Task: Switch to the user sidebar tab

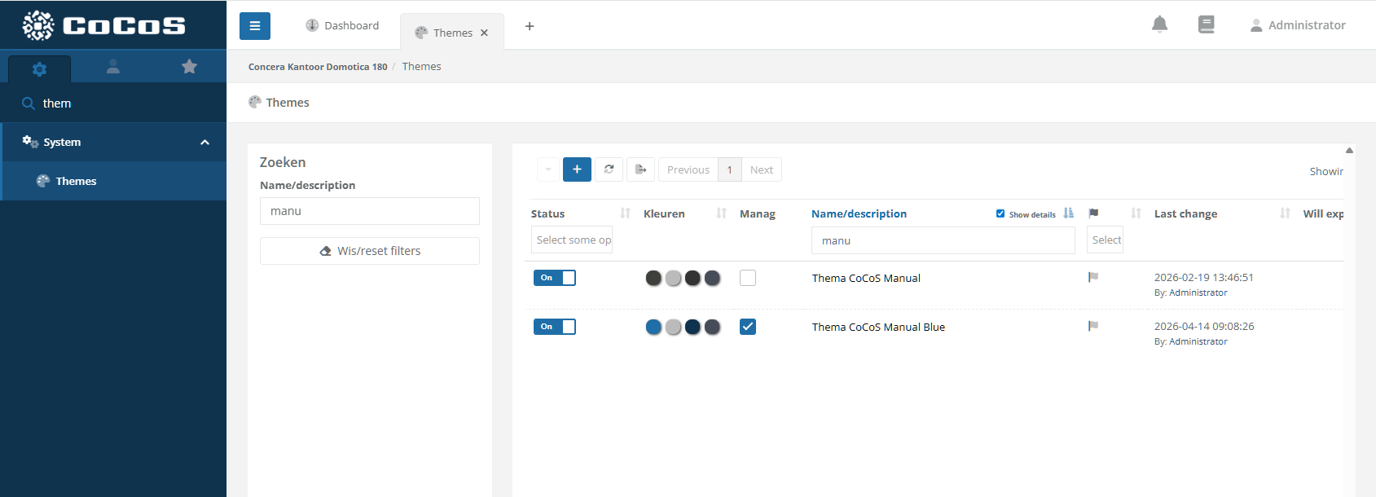Action: tap(113, 67)
